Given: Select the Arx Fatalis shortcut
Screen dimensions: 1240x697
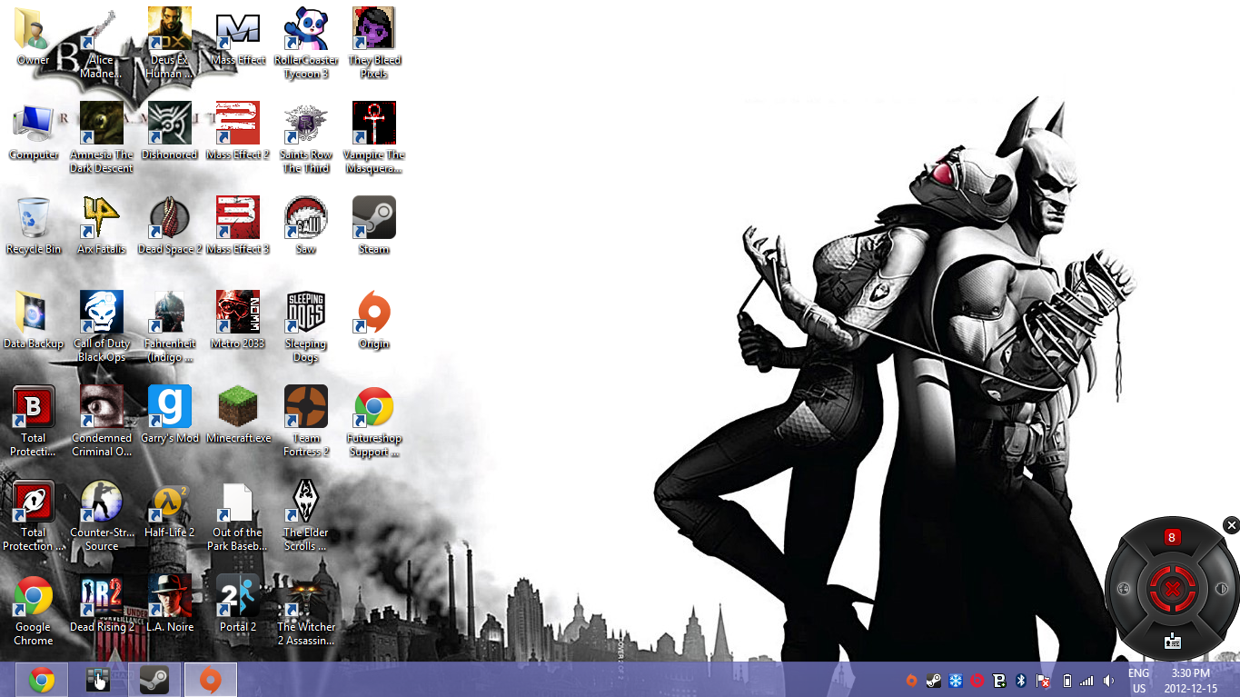Looking at the screenshot, I should [x=102, y=226].
